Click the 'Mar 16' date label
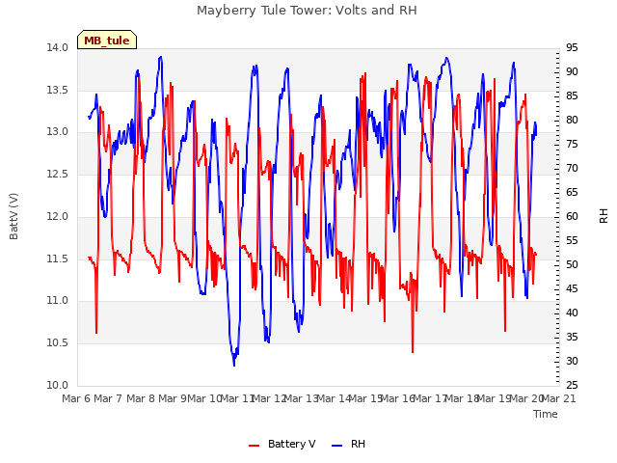The height and width of the screenshot is (463, 617). pyautogui.click(x=398, y=398)
